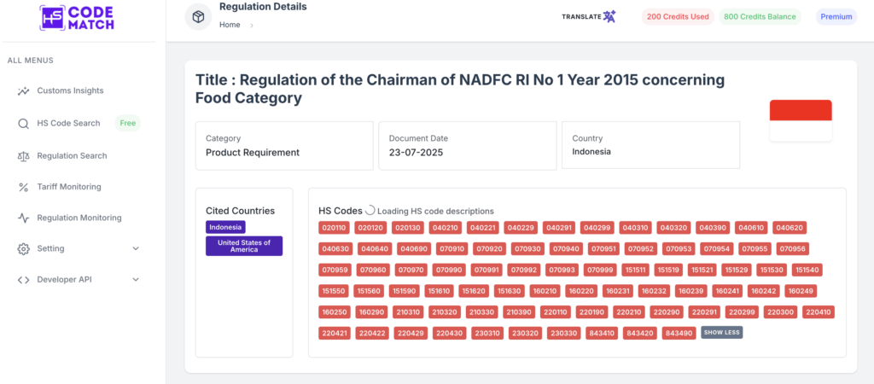Click HS code 160249 tag

pyautogui.click(x=801, y=291)
